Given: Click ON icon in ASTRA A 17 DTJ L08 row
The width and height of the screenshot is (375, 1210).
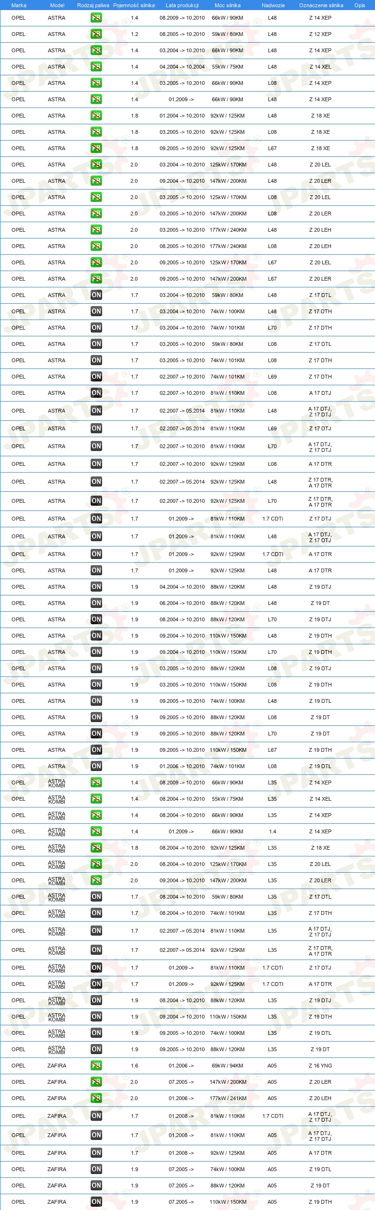Looking at the screenshot, I should [96, 393].
